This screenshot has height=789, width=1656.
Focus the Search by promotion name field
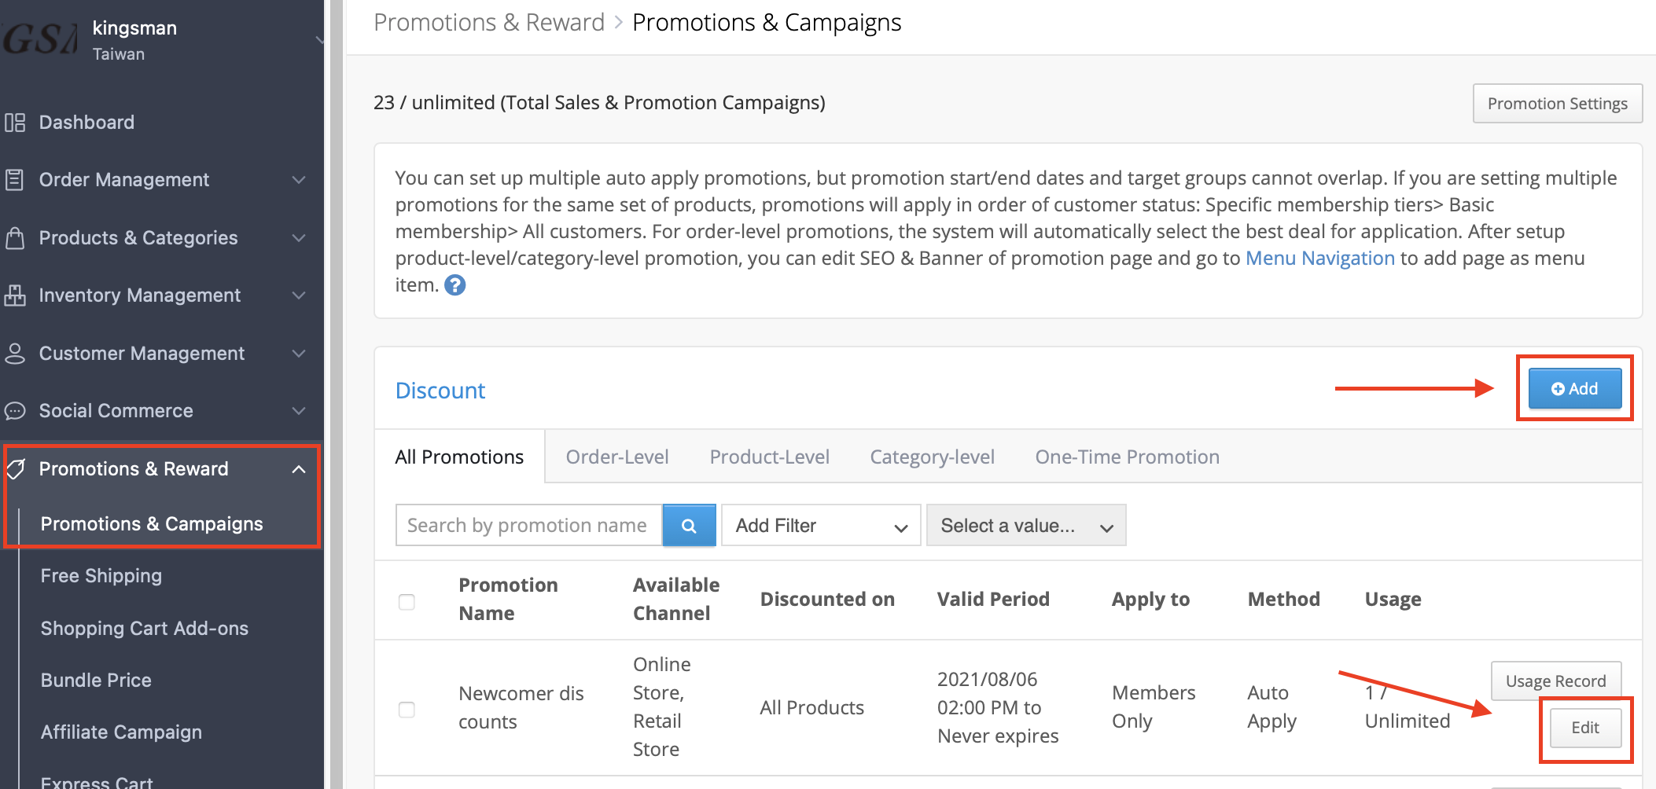click(x=528, y=526)
